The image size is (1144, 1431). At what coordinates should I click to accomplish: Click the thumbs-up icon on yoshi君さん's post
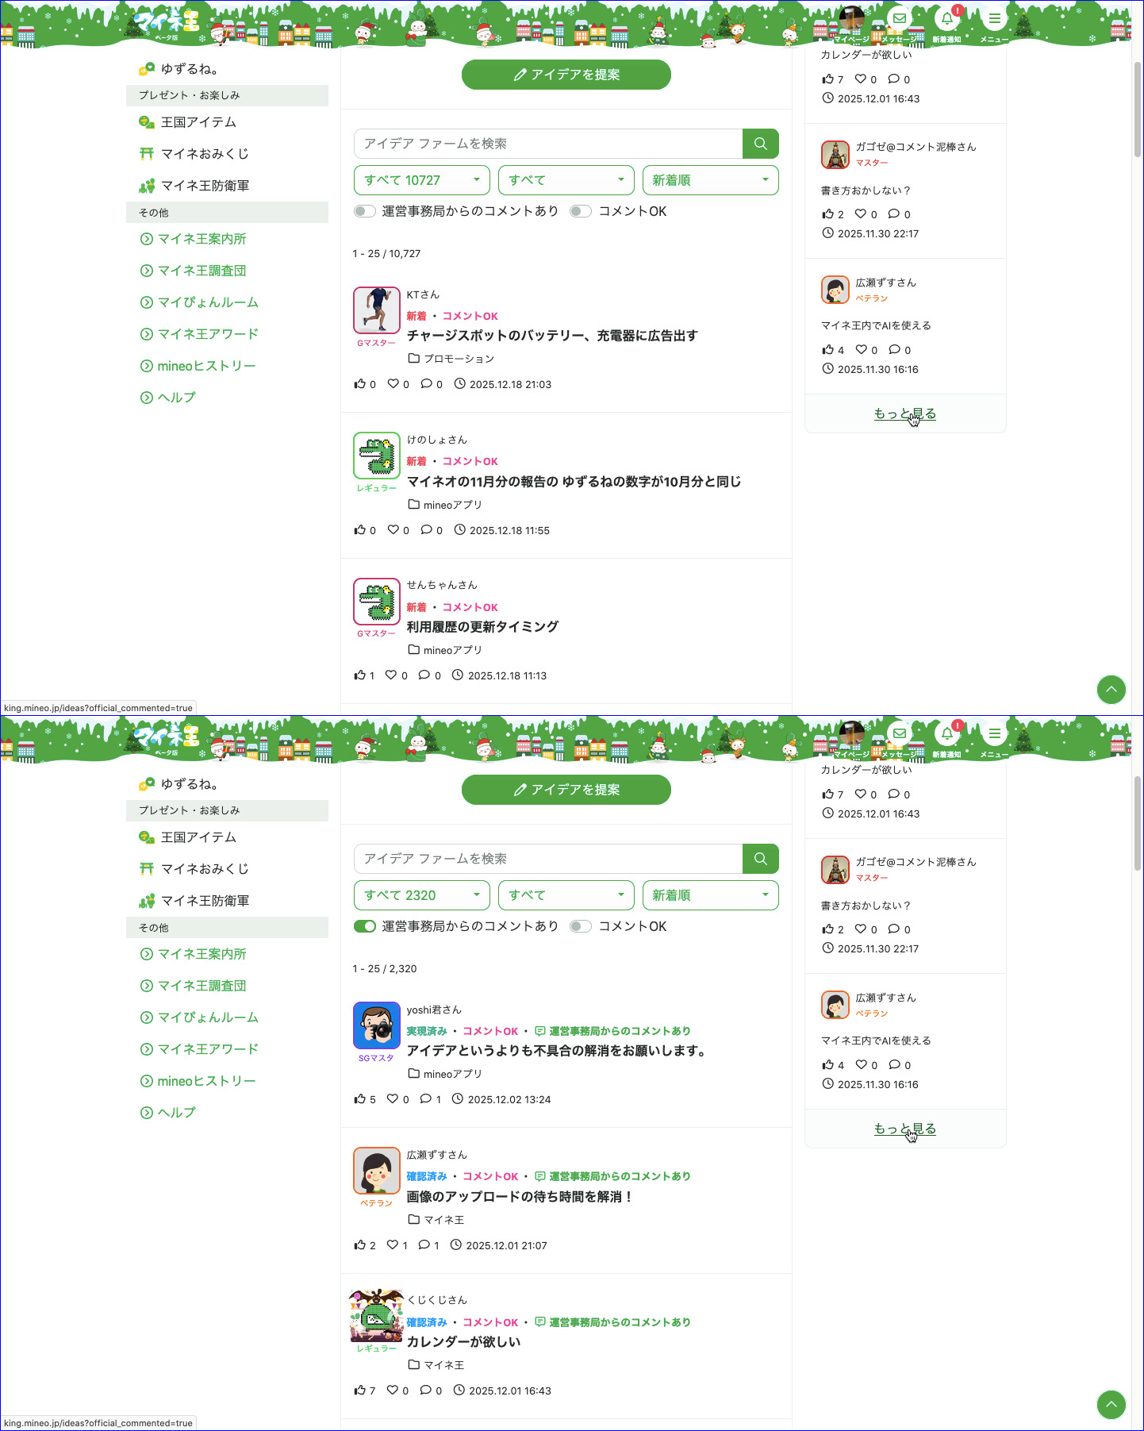point(359,1099)
